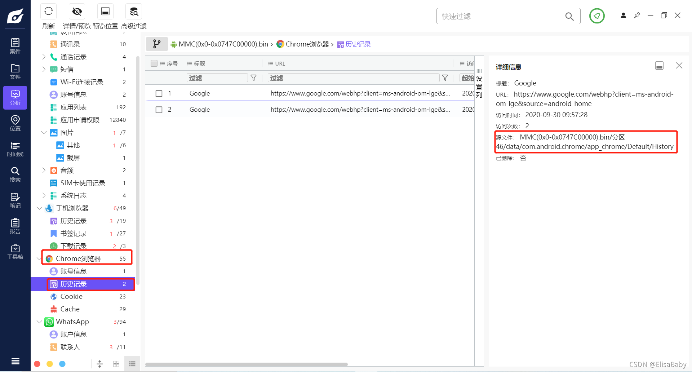Click the green shield status icon

(597, 16)
